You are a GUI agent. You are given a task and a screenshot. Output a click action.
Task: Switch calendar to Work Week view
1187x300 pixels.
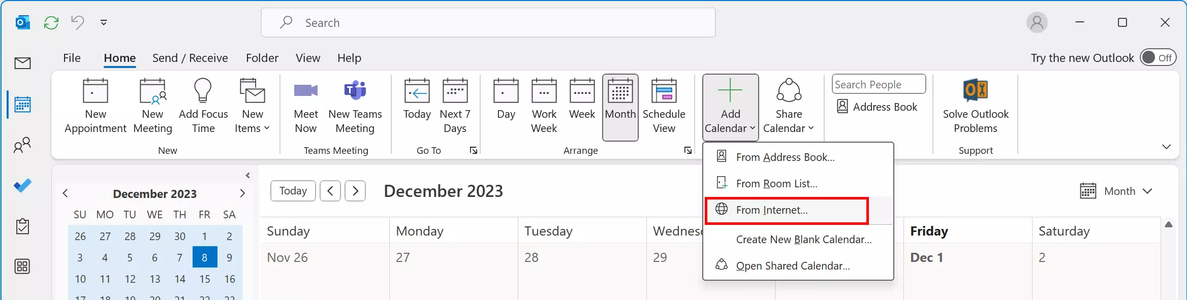coord(543,105)
